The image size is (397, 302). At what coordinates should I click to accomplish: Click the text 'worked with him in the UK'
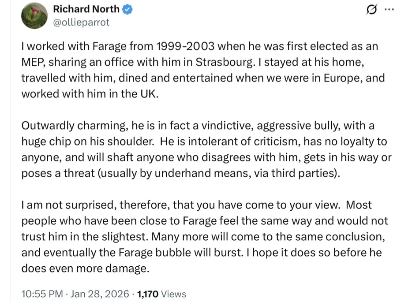[x=89, y=94]
